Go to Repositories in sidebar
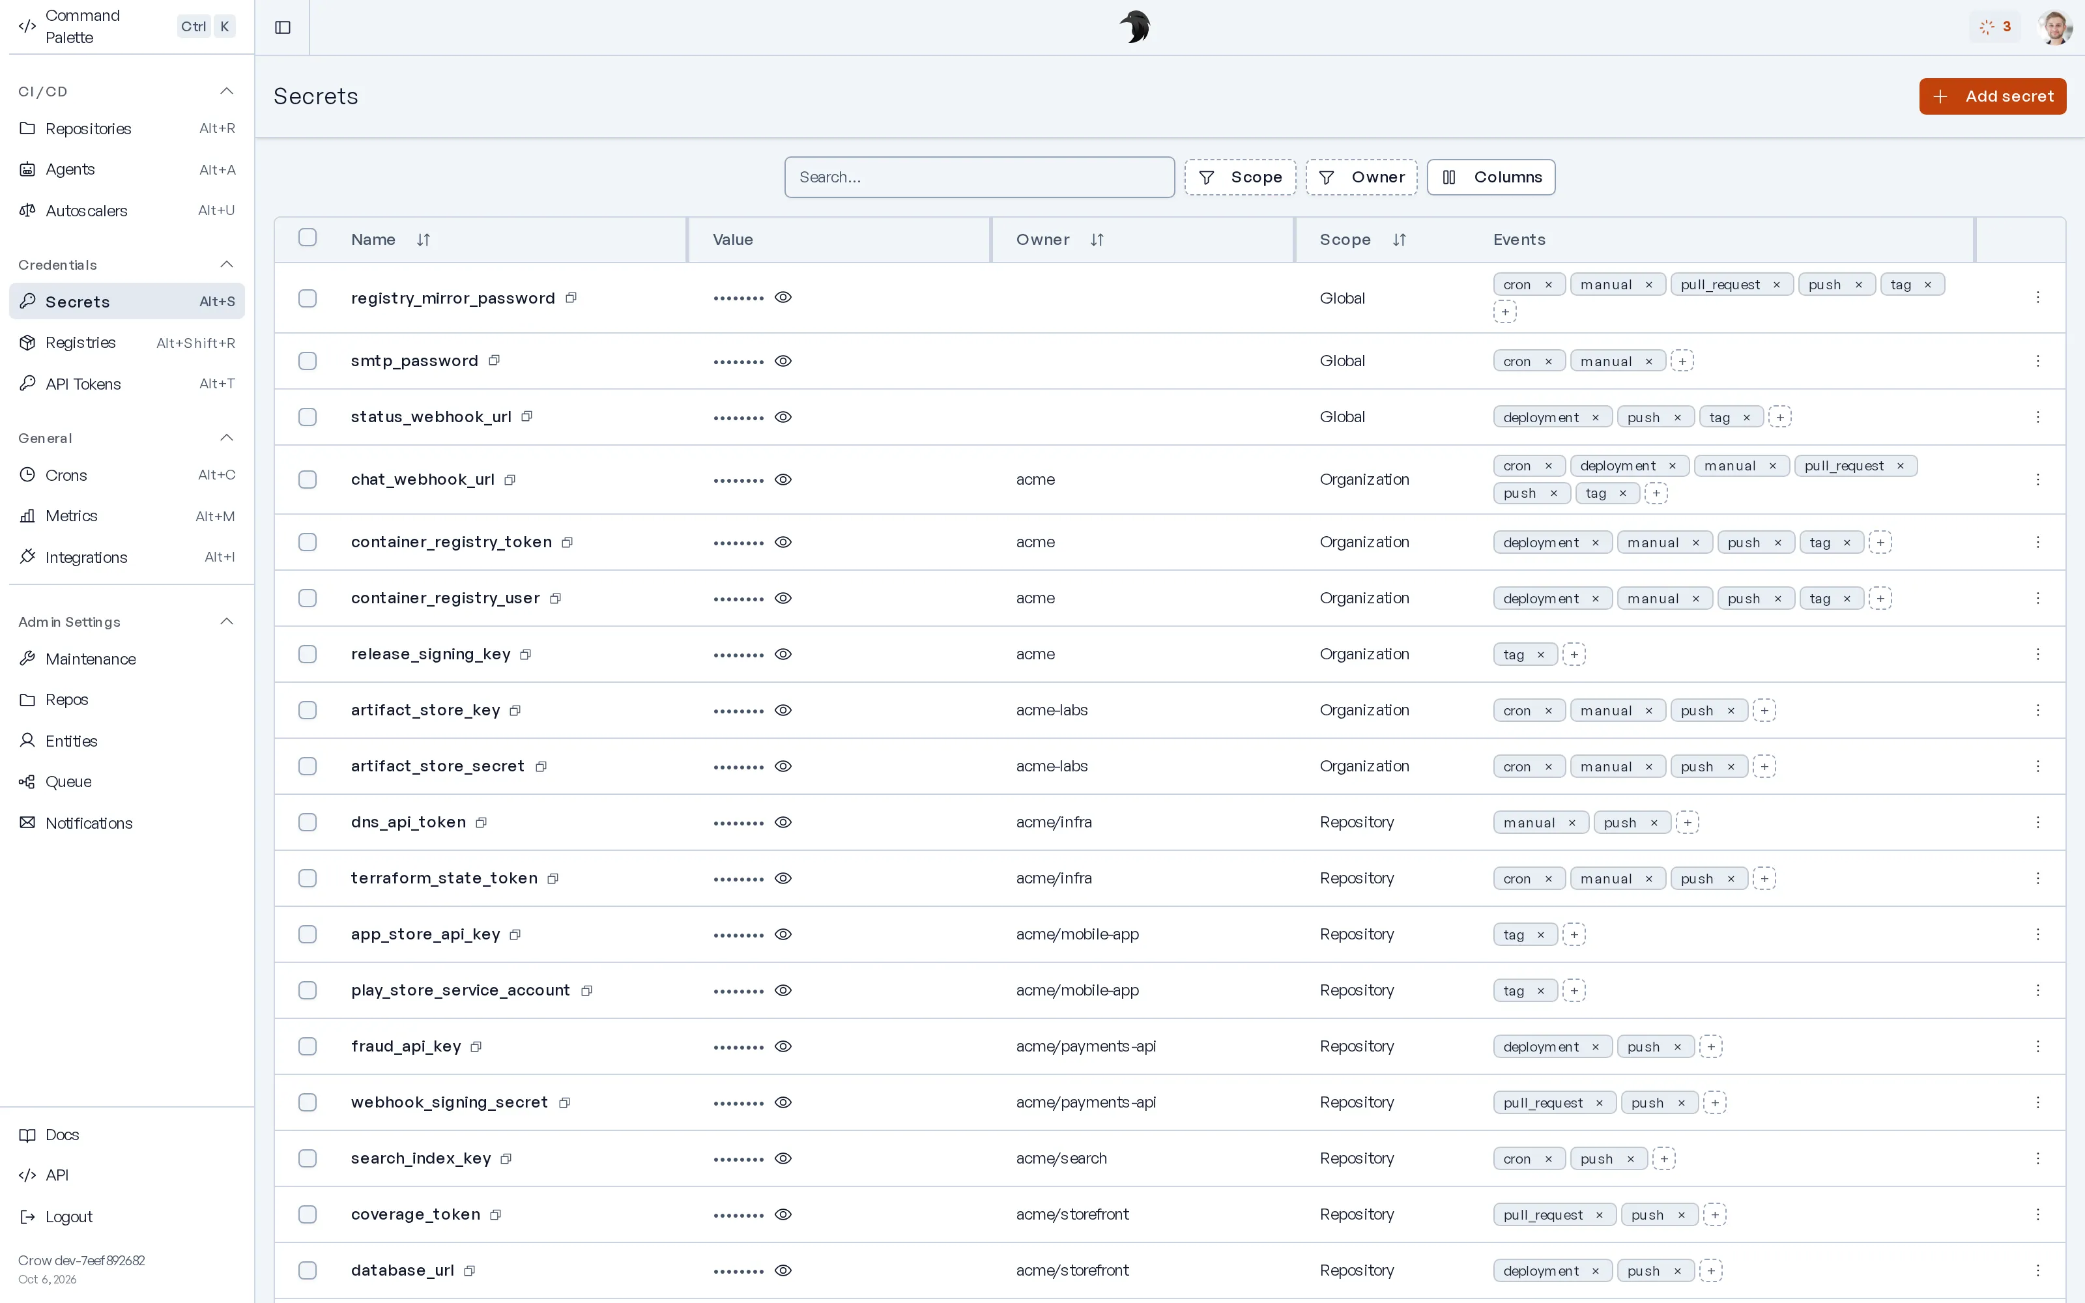The width and height of the screenshot is (2085, 1303). tap(126, 128)
